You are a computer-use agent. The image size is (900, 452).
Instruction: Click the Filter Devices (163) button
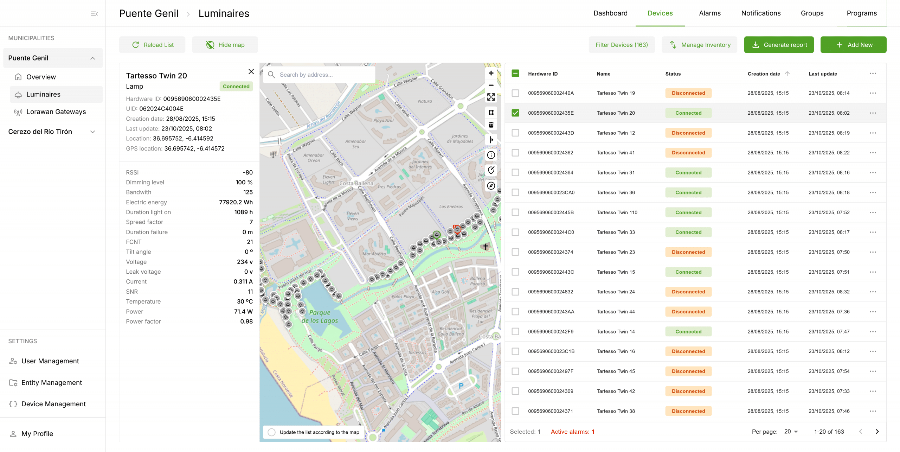pyautogui.click(x=621, y=45)
